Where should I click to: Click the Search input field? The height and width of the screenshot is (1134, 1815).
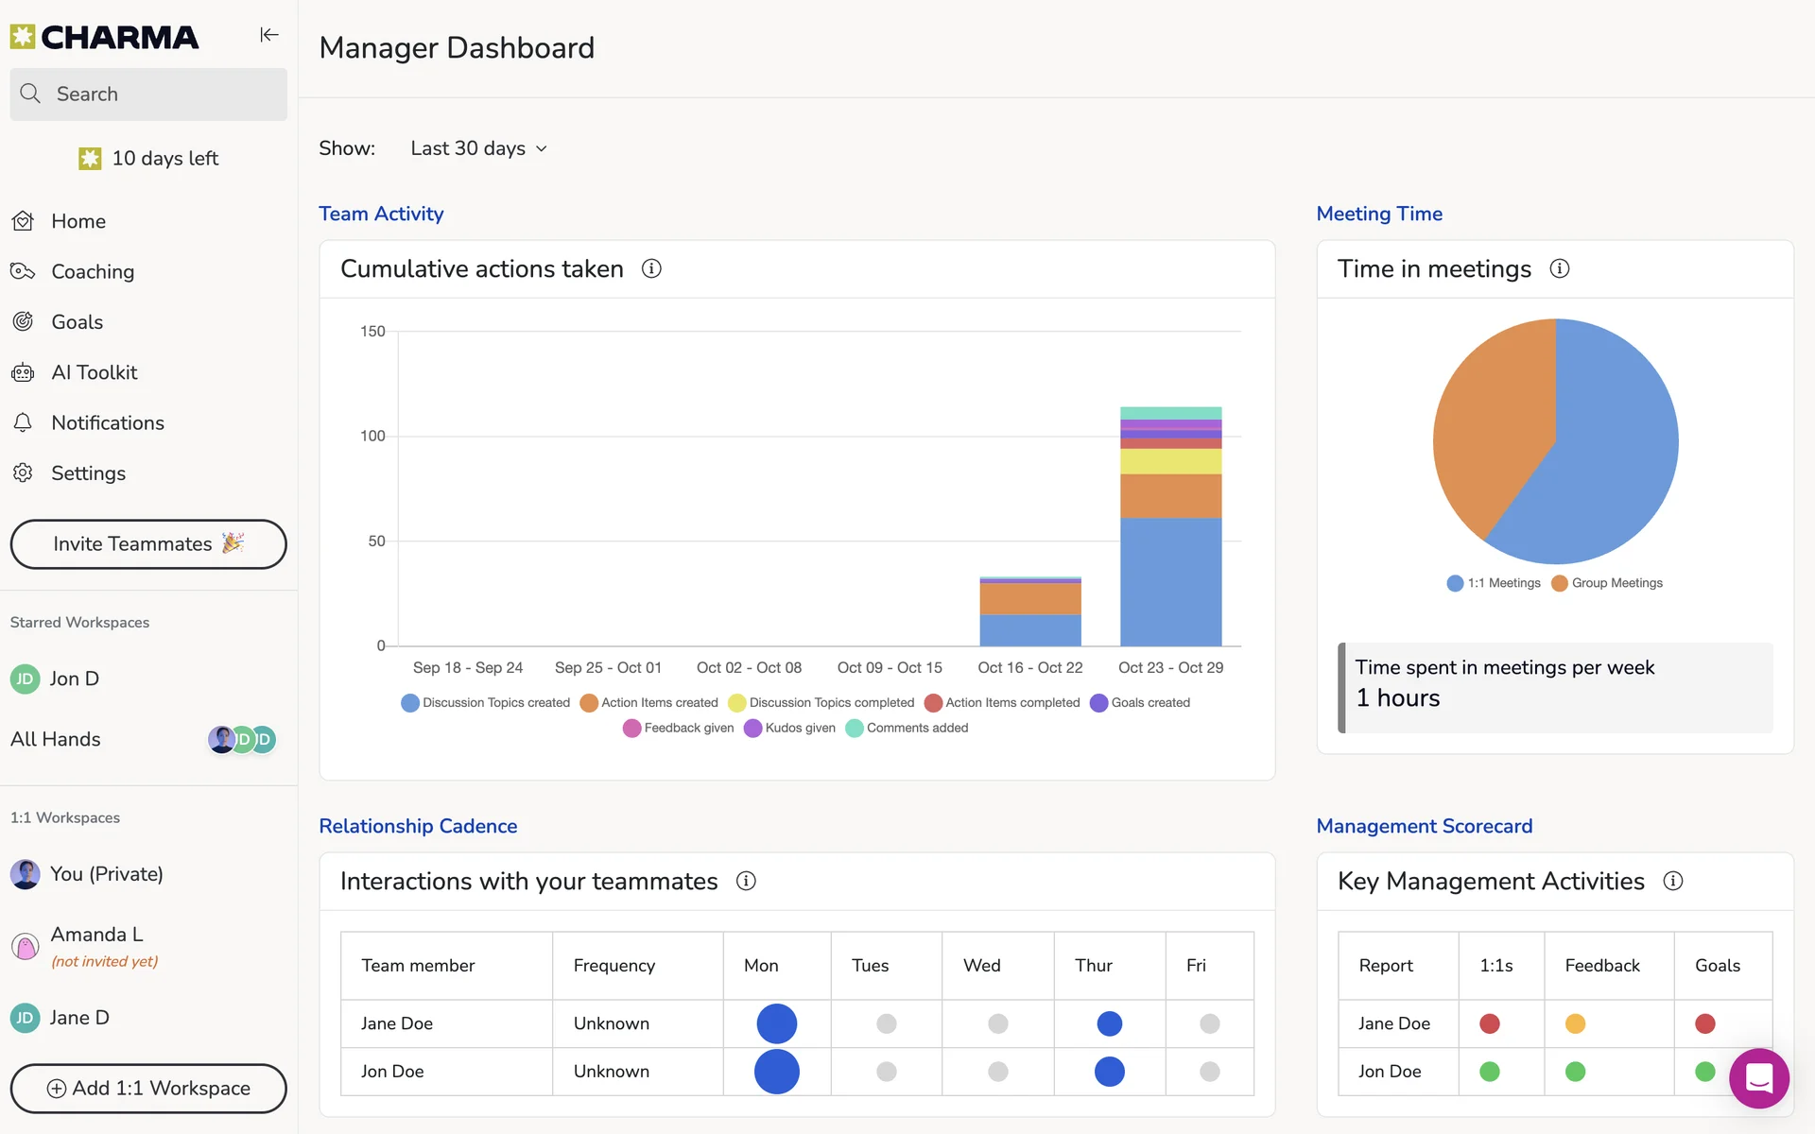[148, 94]
